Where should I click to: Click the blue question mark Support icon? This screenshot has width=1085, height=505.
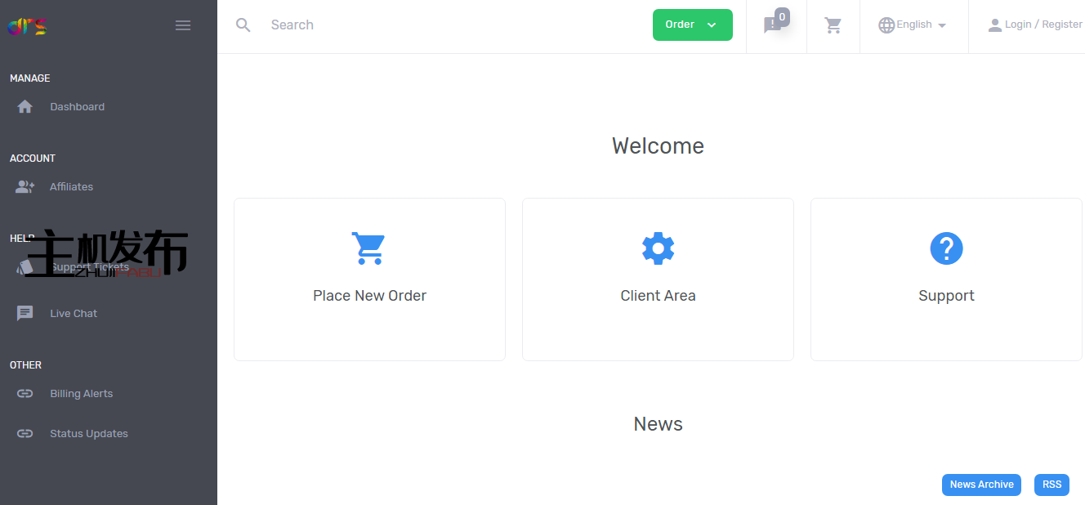[x=946, y=248]
